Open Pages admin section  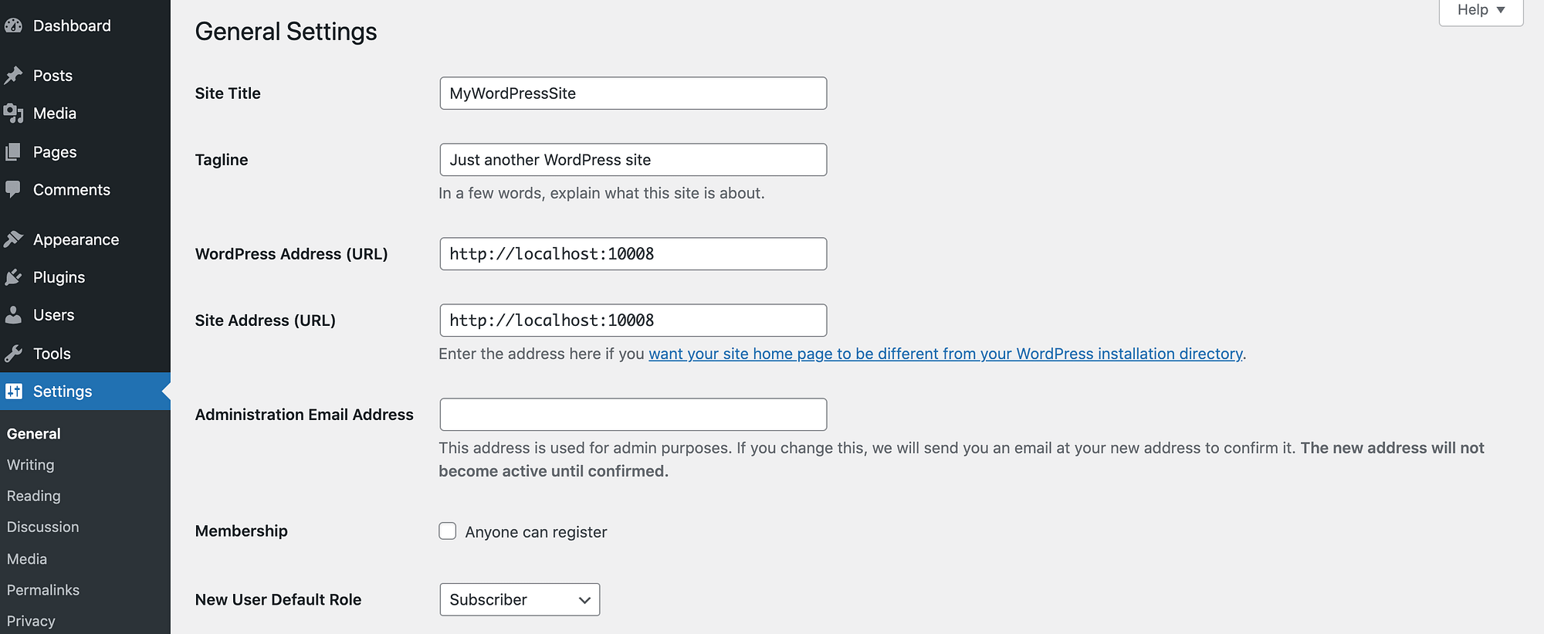[x=55, y=152]
